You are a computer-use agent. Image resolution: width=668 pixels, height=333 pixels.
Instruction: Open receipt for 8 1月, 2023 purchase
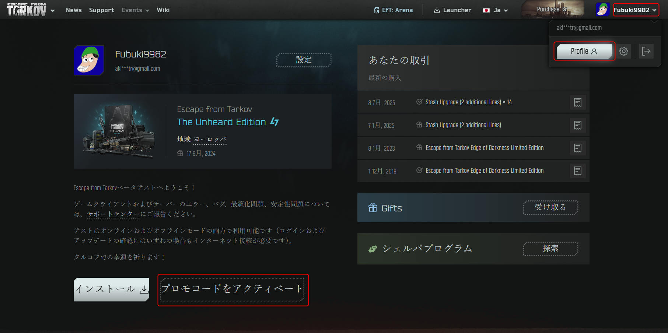(x=577, y=148)
